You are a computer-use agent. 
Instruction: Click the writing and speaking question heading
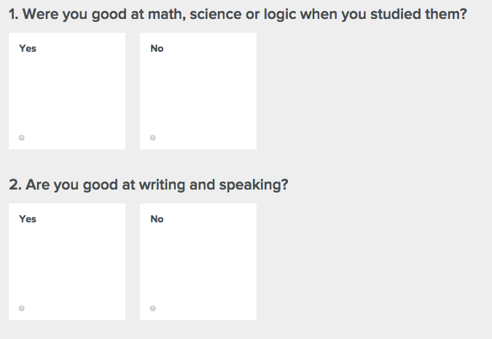[149, 184]
